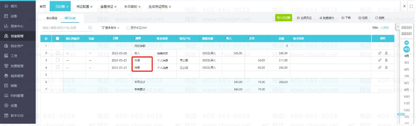
Task: Click the 归档管理 sidebar icon
Action: point(6,96)
